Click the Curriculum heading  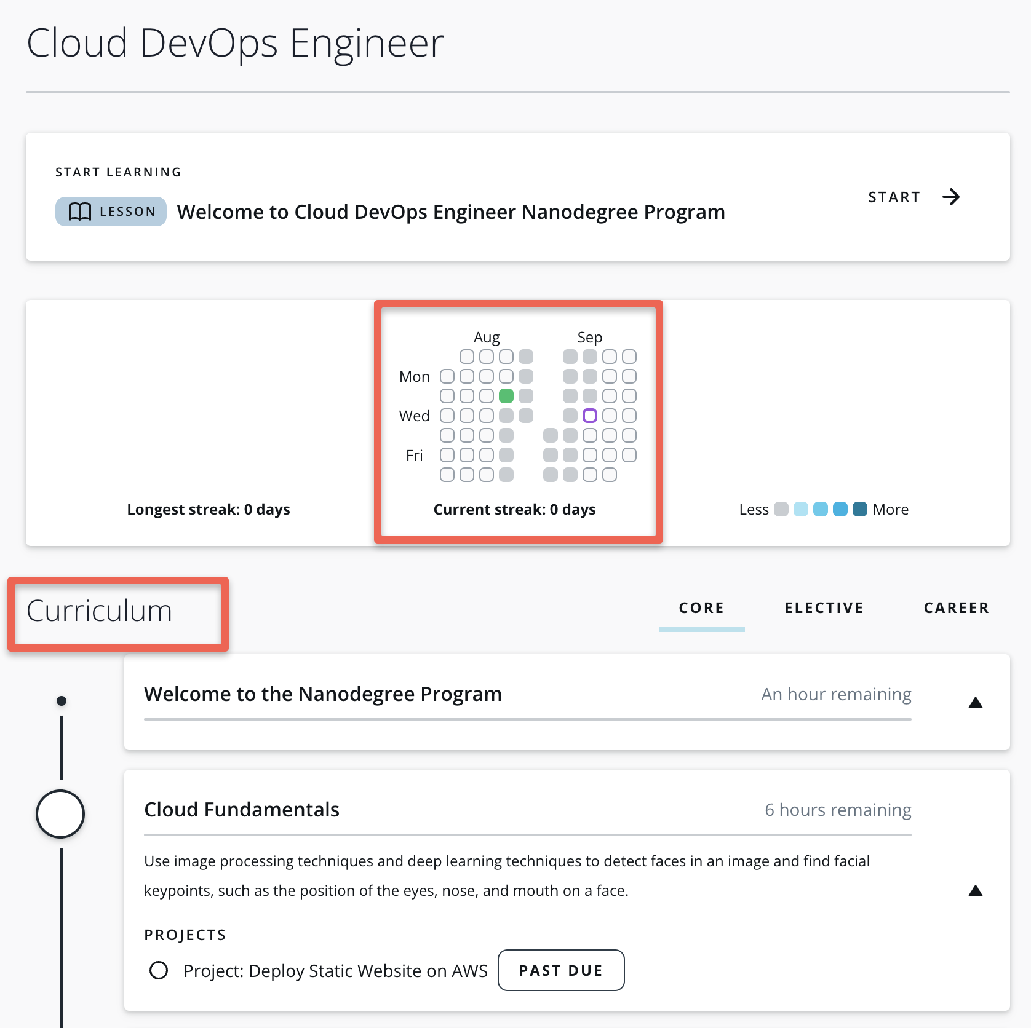(100, 611)
